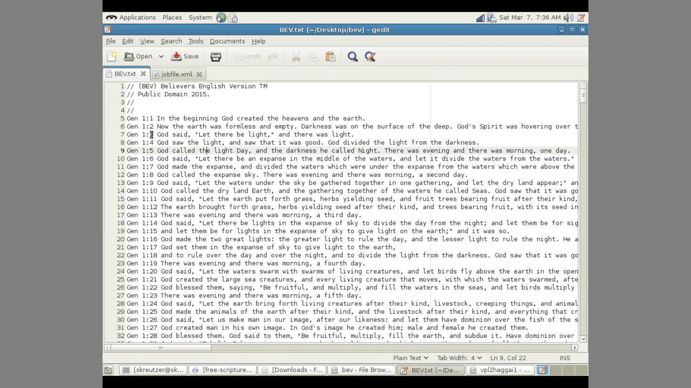
Task: Click the show desktop icon in taskbar
Action: [x=109, y=370]
